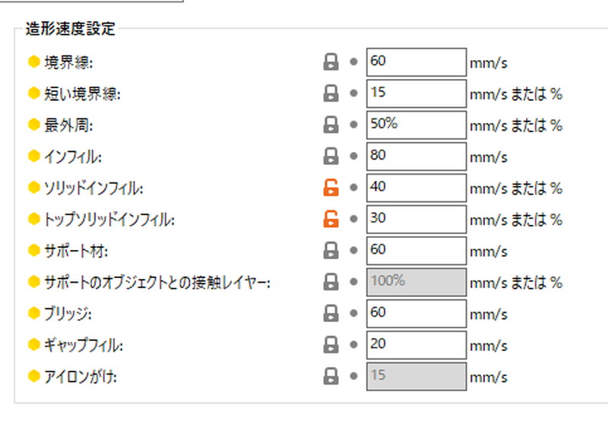This screenshot has width=608, height=430.
Task: Click the lock icon for 短い境界線
Action: click(331, 93)
